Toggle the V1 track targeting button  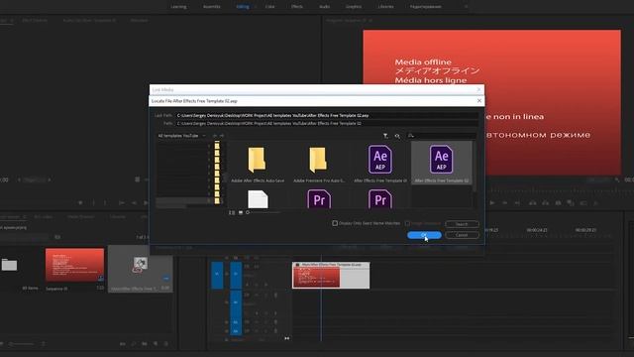[236, 275]
